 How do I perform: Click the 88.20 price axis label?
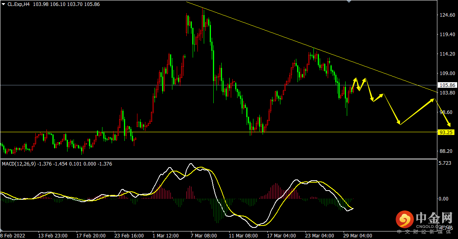(446, 151)
